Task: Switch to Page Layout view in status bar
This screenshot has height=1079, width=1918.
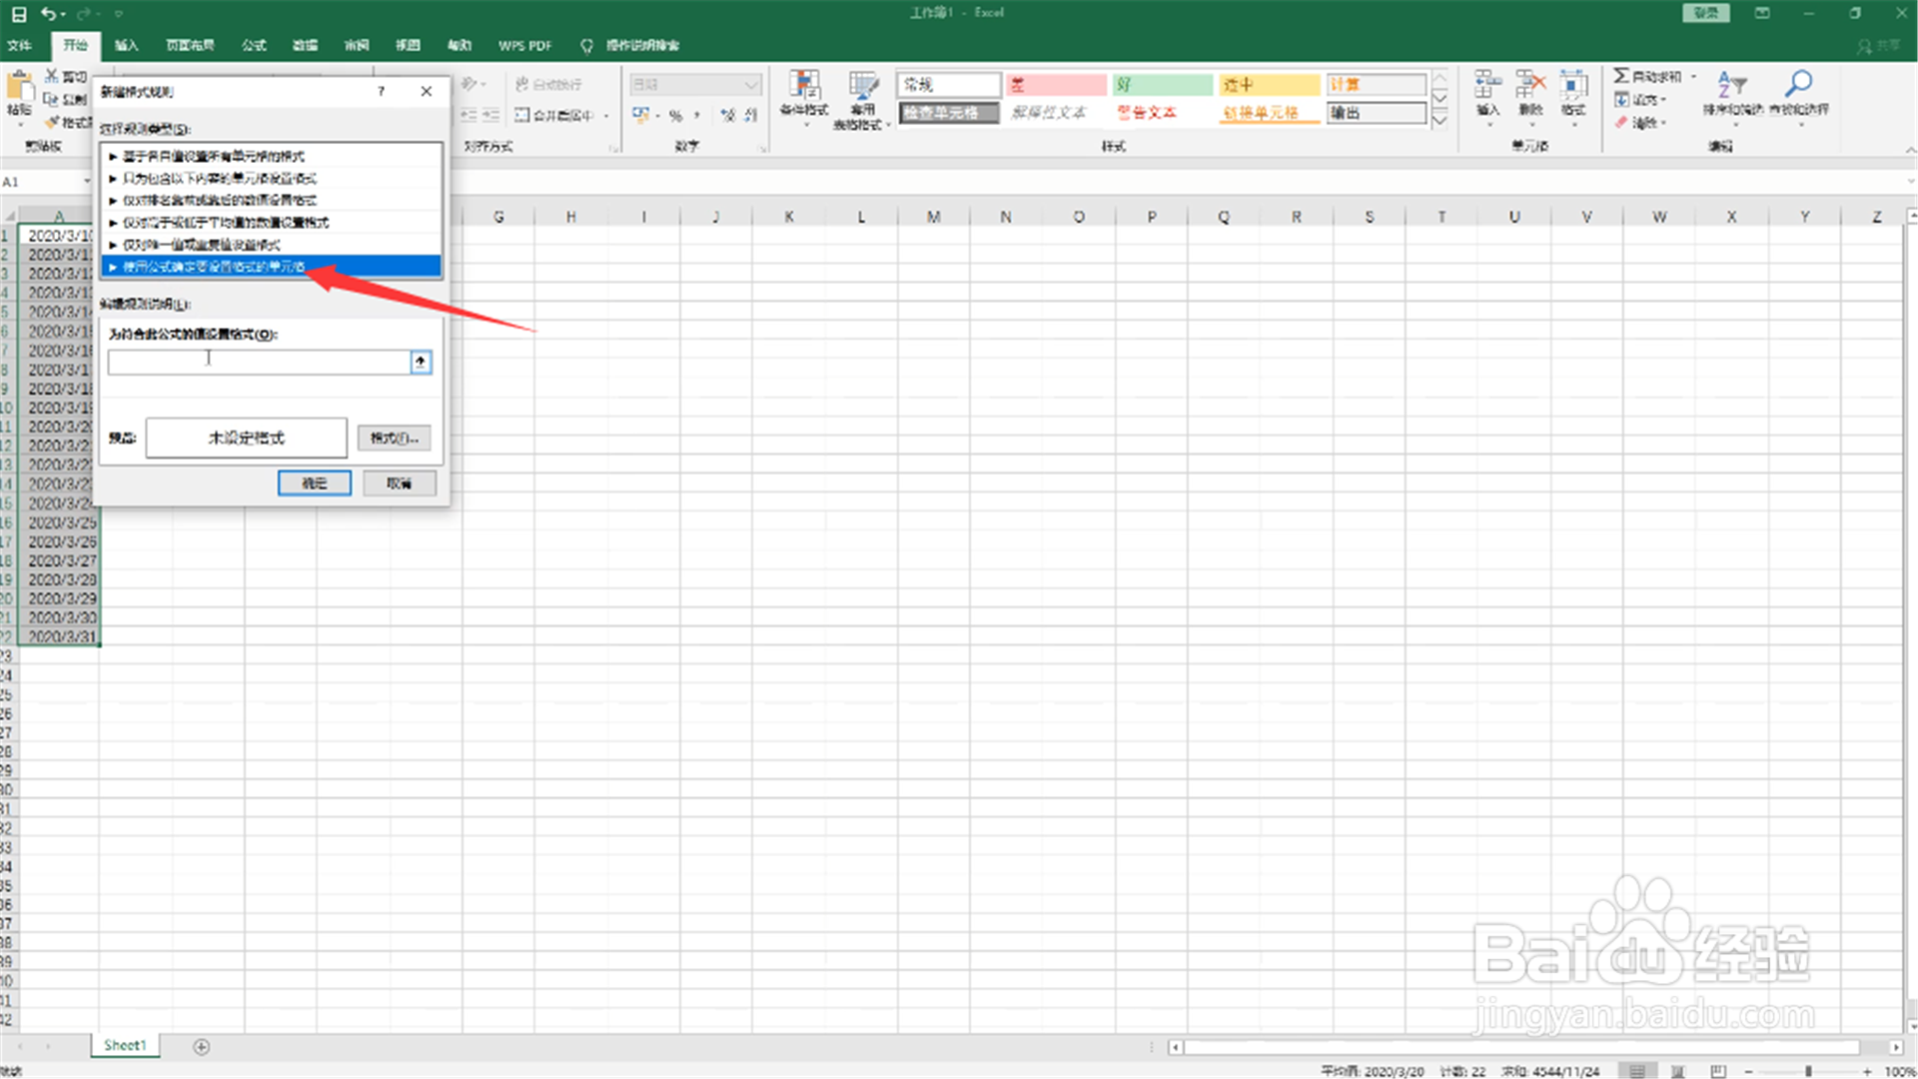Action: tap(1678, 1071)
